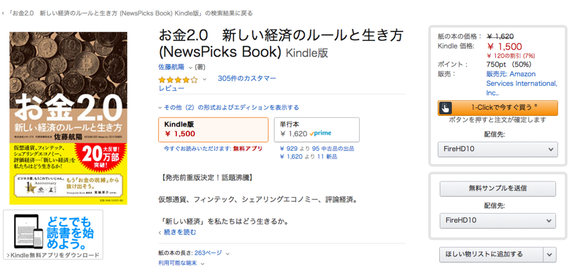Select the Kindle版 format tab
This screenshot has height=269, width=570.
213,129
